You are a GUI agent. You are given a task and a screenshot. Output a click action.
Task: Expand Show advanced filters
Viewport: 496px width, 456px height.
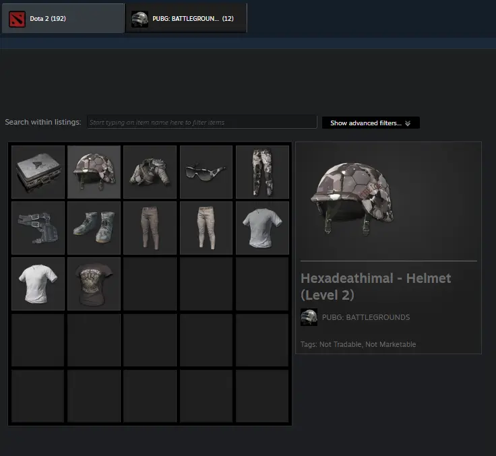[x=371, y=123]
